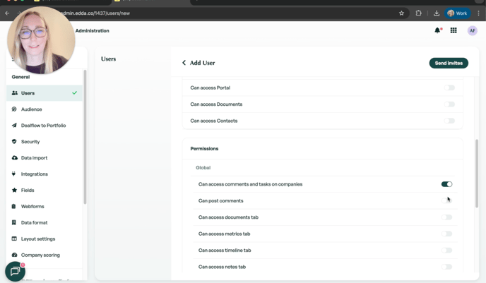
Task: Open Dealflow to Portfolio settings
Action: pyautogui.click(x=43, y=126)
